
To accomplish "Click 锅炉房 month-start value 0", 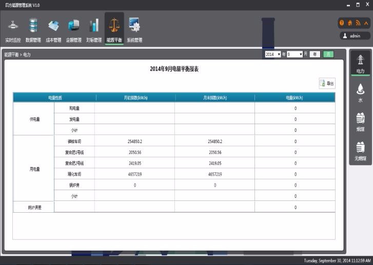I will [x=135, y=185].
